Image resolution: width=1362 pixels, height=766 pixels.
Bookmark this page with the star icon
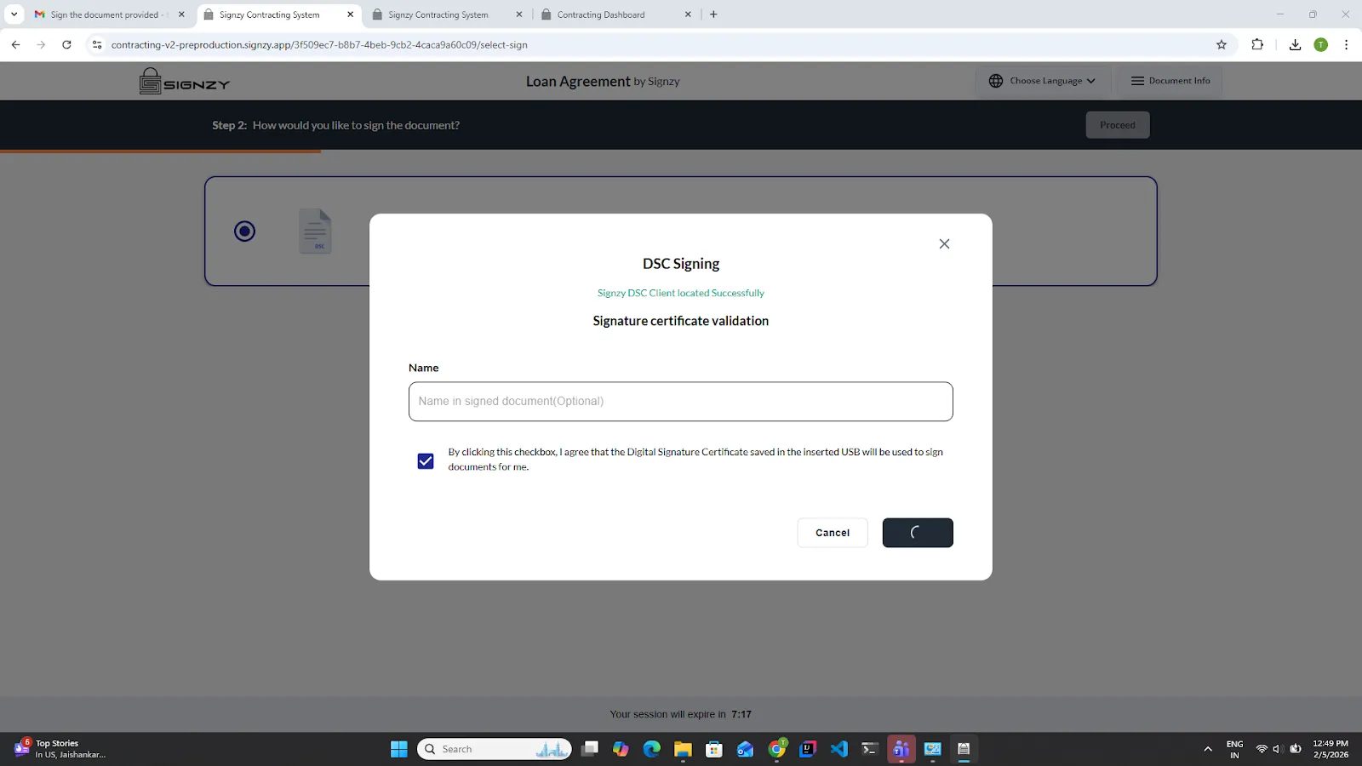[1222, 45]
